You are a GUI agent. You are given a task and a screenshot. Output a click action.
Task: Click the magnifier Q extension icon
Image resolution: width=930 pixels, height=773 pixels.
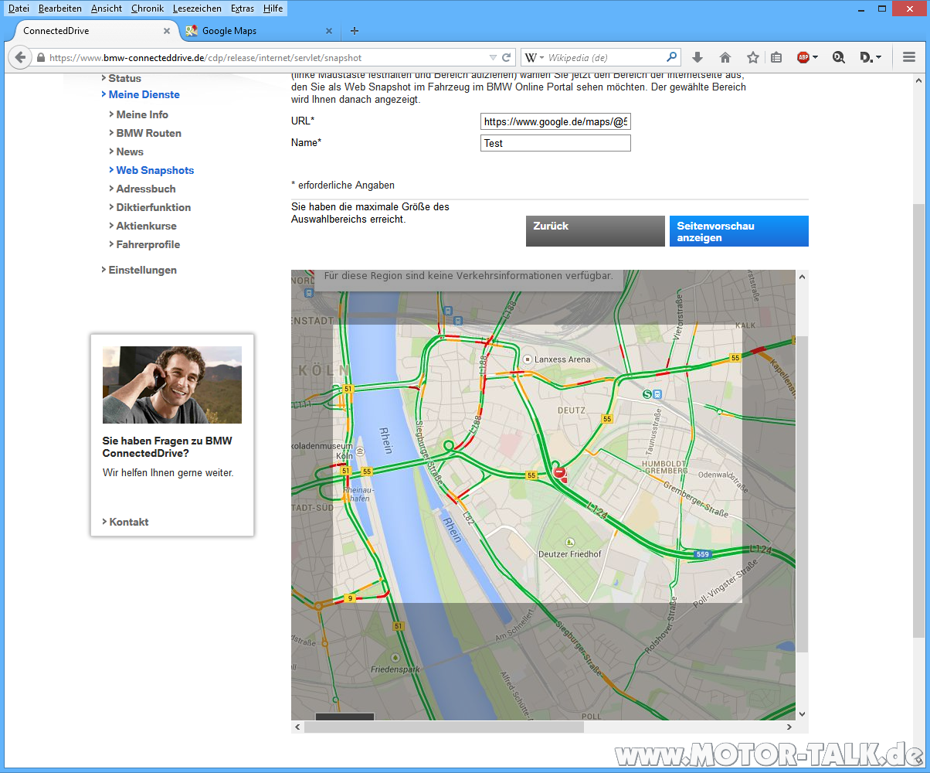point(840,57)
